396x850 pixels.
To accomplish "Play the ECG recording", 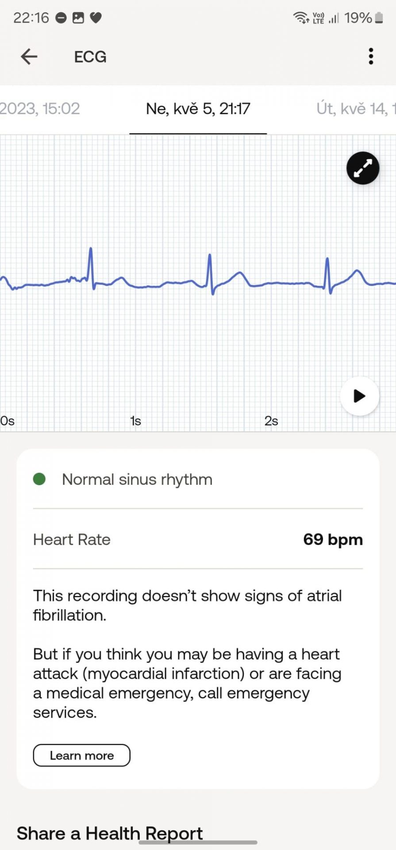I will 360,396.
